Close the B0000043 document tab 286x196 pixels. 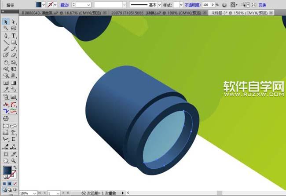[x=105, y=13]
